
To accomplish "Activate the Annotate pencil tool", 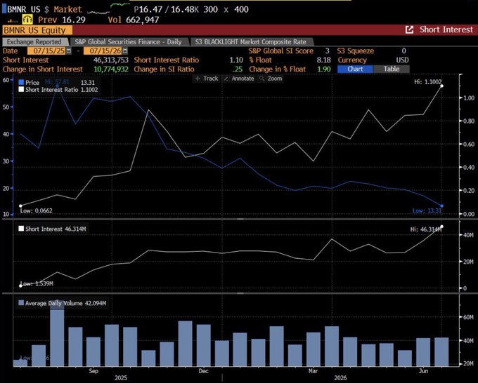I will 239,79.
